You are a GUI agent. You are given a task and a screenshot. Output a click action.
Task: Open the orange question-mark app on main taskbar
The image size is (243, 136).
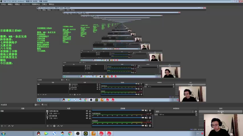[94, 134]
